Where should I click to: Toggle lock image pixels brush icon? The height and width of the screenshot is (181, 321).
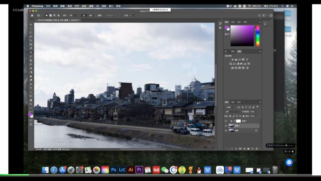(233, 116)
